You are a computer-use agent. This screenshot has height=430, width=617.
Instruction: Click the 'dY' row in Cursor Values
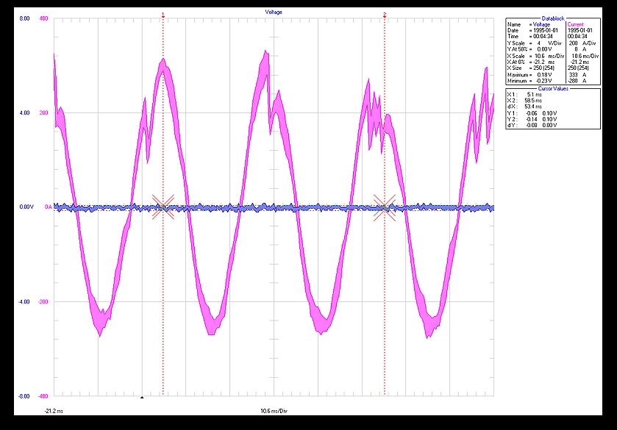coord(532,125)
